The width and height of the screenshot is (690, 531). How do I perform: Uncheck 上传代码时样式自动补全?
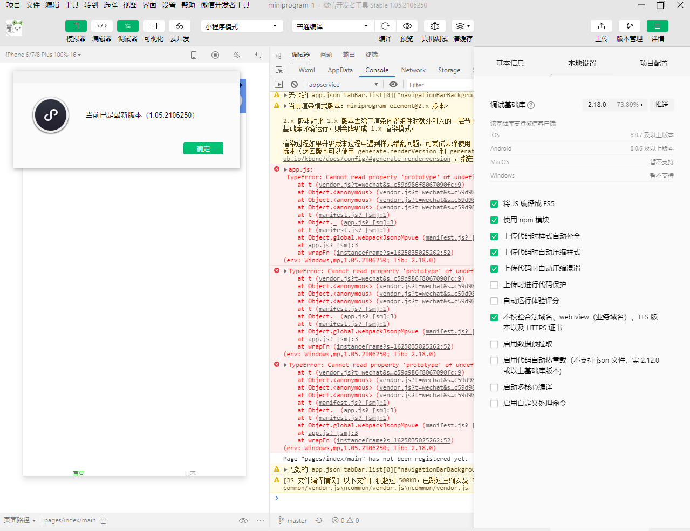pos(494,236)
